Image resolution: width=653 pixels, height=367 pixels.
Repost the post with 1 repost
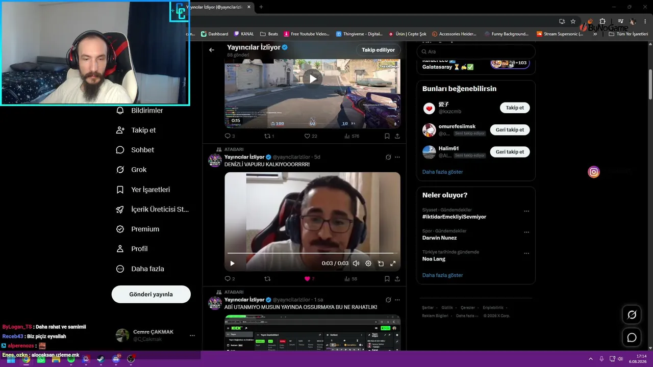[x=269, y=136]
